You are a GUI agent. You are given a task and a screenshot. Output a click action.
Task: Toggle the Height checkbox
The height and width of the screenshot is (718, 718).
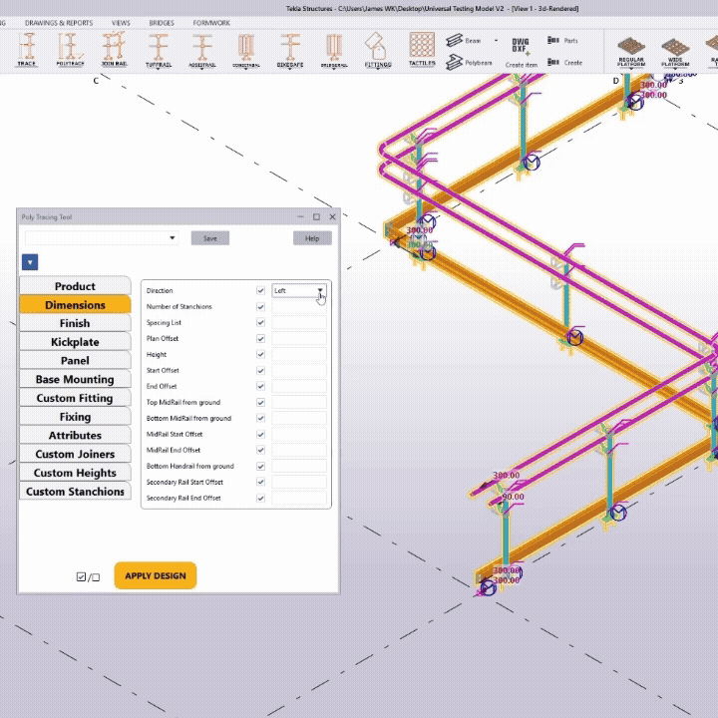[261, 354]
